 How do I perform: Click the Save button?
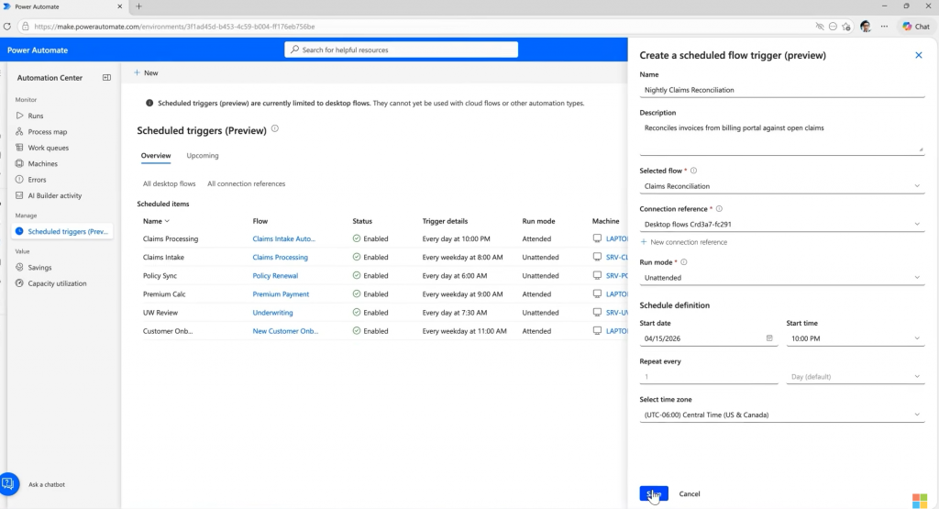tap(653, 494)
